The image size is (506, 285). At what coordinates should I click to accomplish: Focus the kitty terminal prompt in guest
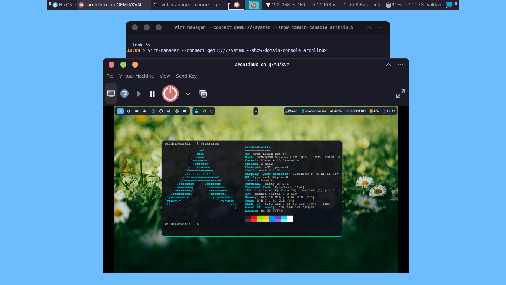pyautogui.click(x=182, y=224)
